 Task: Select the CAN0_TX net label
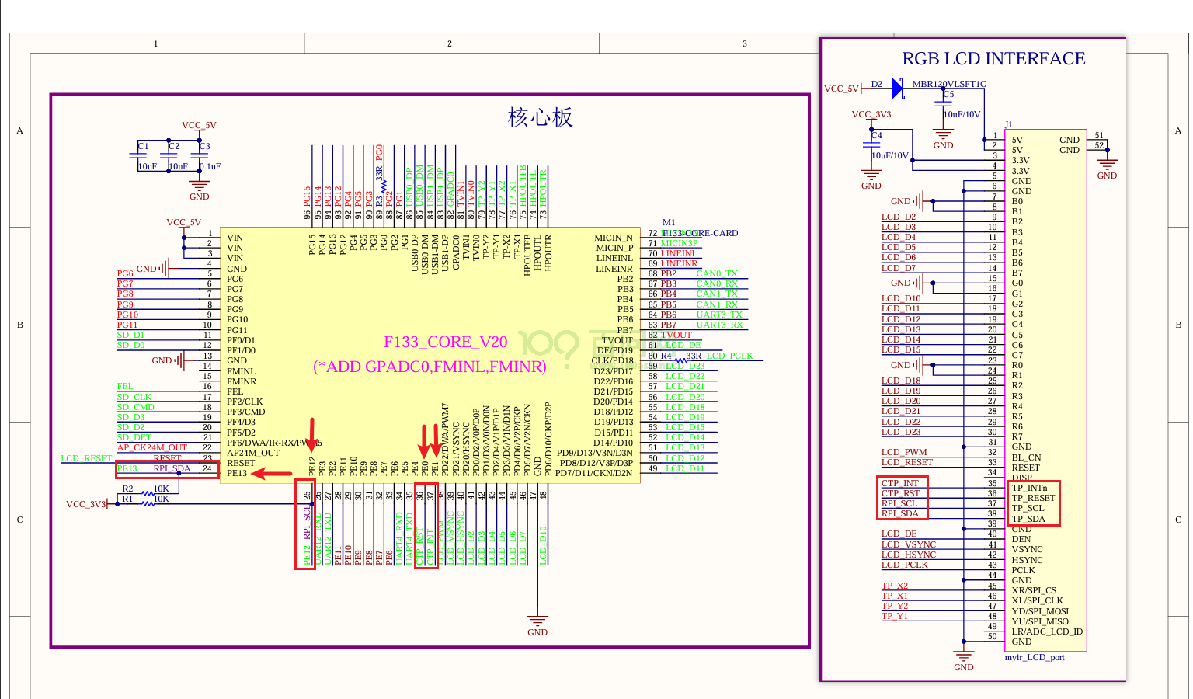pos(716,273)
